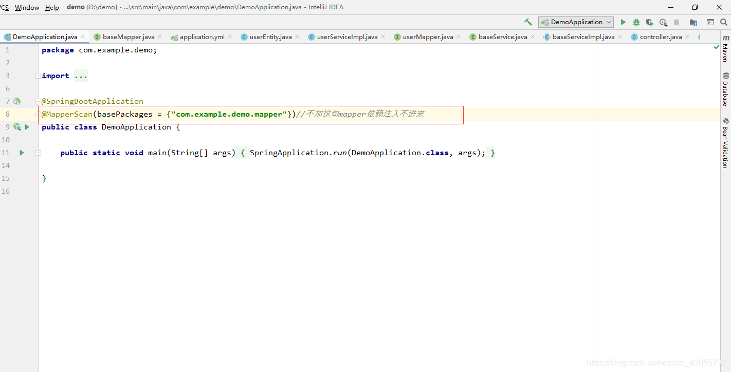Minimize the IntelliJ IDEA window
Viewport: 731px width, 372px height.
pos(671,7)
